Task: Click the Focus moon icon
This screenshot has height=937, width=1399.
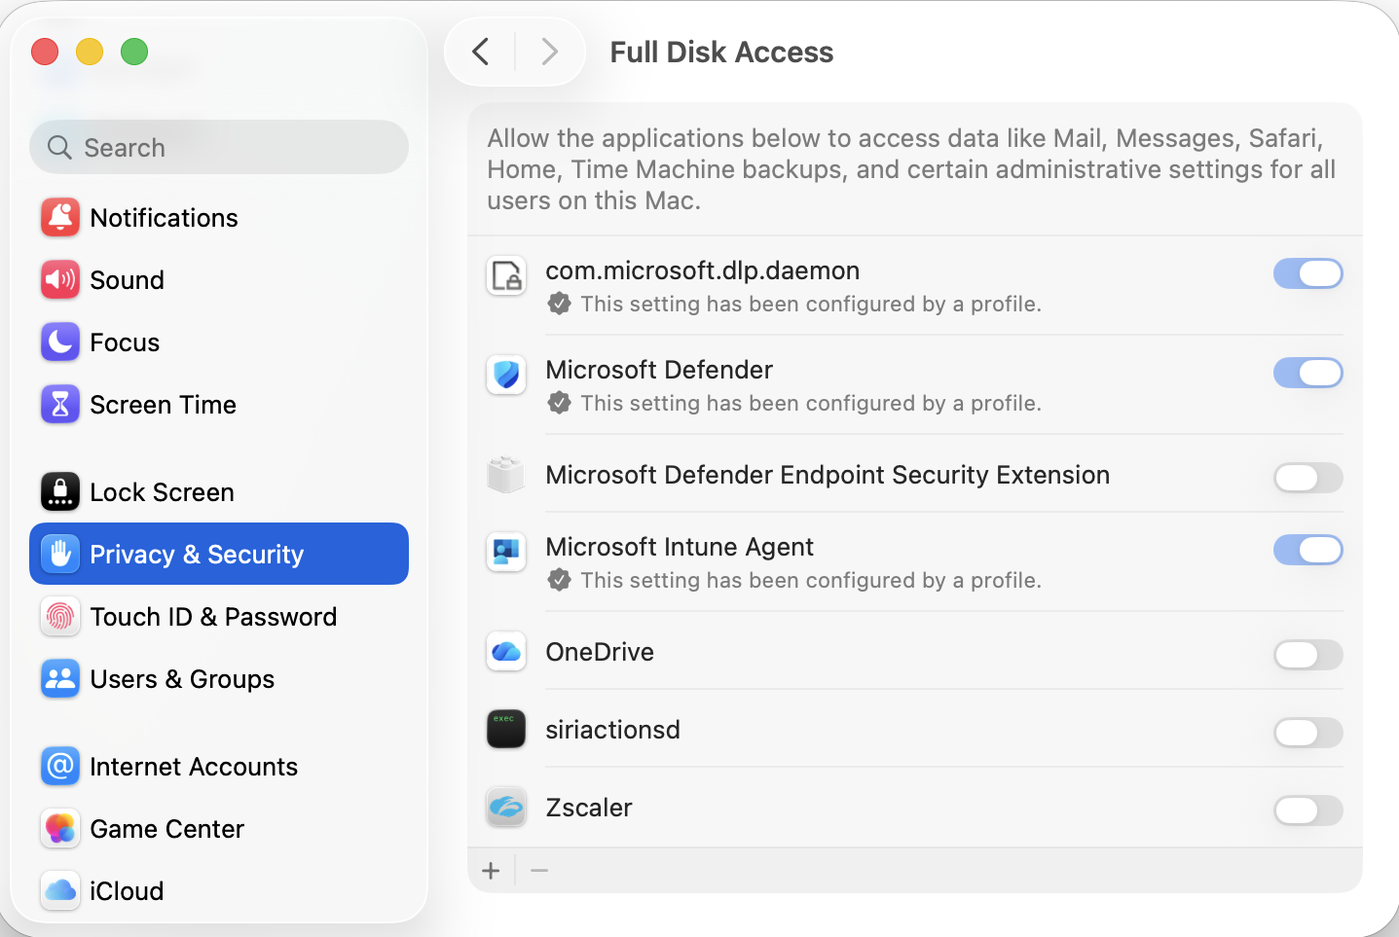Action: point(60,342)
